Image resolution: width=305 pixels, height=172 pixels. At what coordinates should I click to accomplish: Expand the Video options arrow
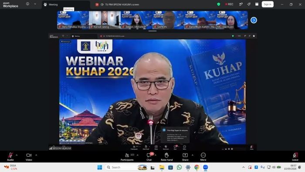click(x=36, y=155)
